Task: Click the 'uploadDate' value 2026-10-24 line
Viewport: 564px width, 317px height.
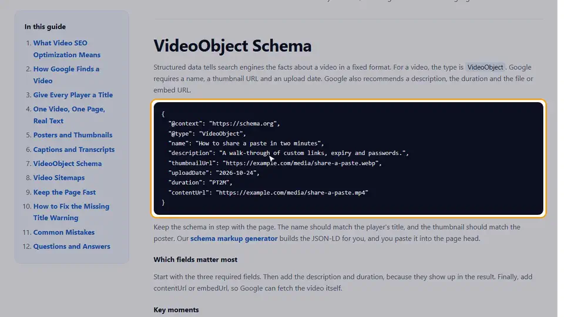Action: [214, 173]
